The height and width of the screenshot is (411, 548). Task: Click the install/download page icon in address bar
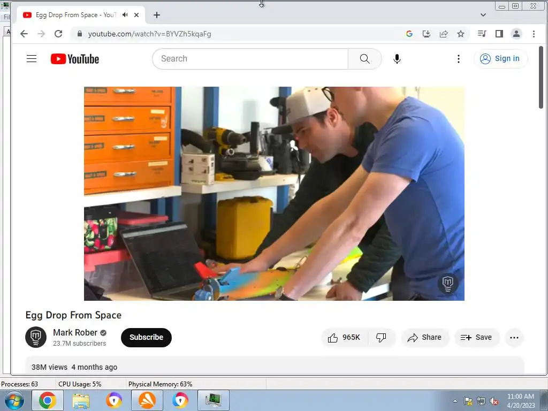point(427,34)
